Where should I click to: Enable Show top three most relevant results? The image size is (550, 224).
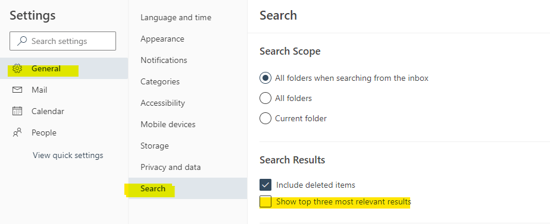tap(265, 201)
